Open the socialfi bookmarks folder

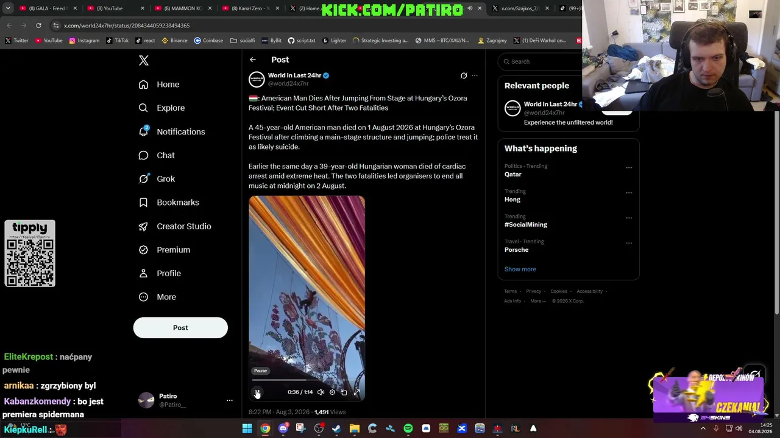[243, 41]
